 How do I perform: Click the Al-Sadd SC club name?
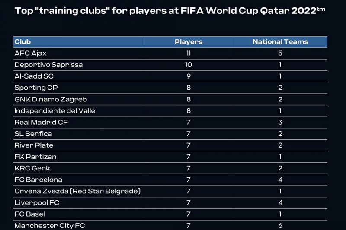point(34,76)
